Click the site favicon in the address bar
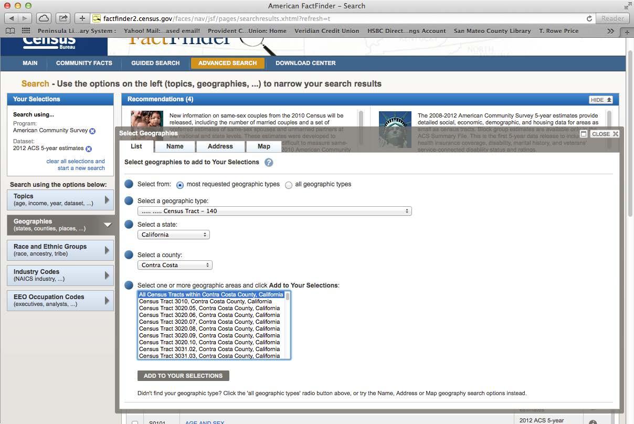The height and width of the screenshot is (424, 634). [97, 18]
